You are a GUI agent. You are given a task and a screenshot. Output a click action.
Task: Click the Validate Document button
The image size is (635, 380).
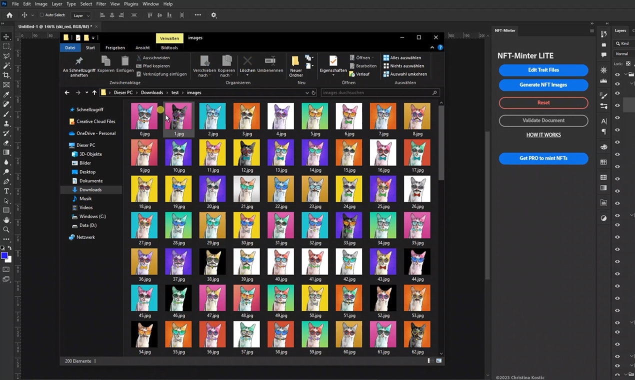pyautogui.click(x=543, y=120)
